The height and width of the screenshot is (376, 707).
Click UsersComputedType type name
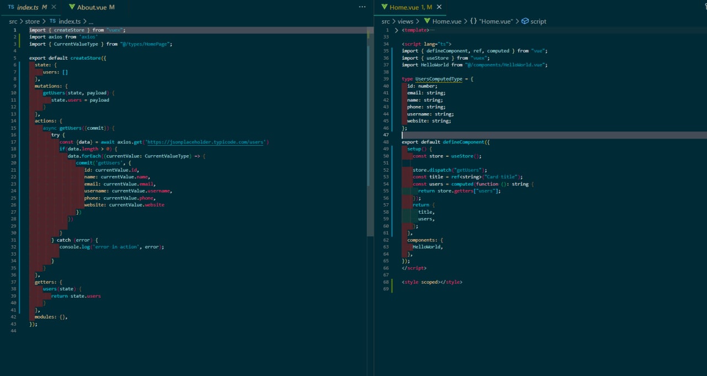coord(439,79)
